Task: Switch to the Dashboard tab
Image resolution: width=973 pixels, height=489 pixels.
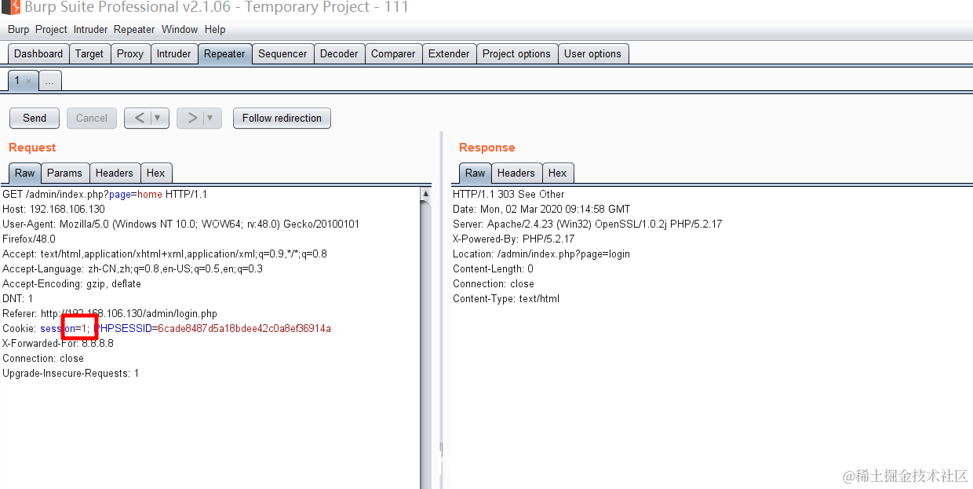Action: (38, 53)
